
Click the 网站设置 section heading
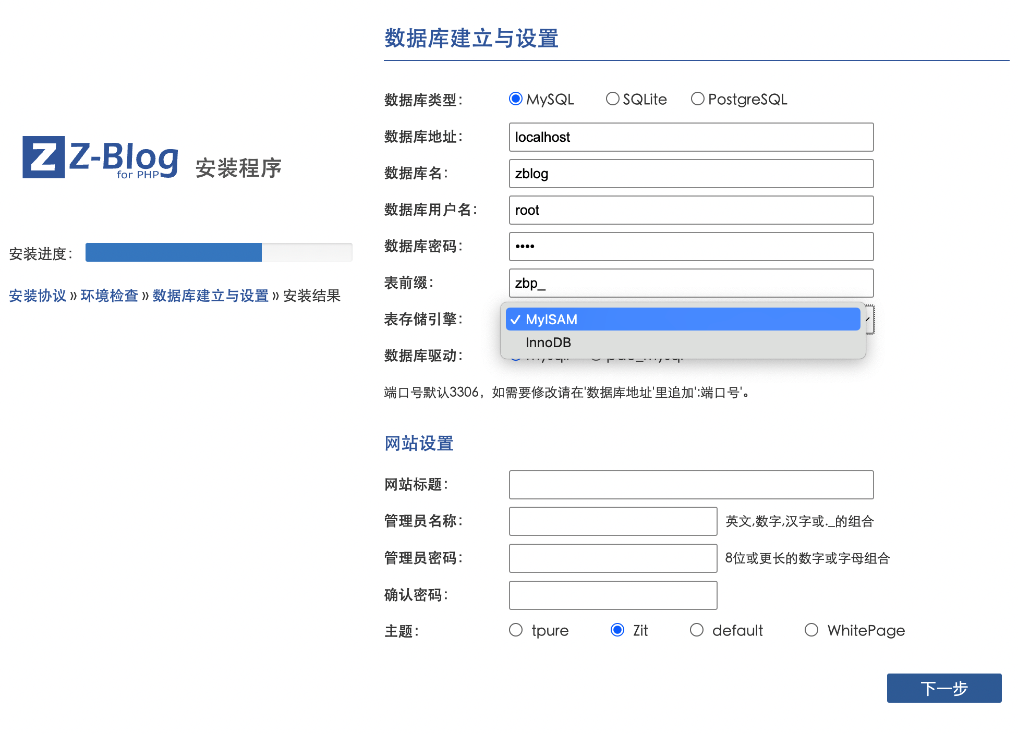tap(419, 443)
